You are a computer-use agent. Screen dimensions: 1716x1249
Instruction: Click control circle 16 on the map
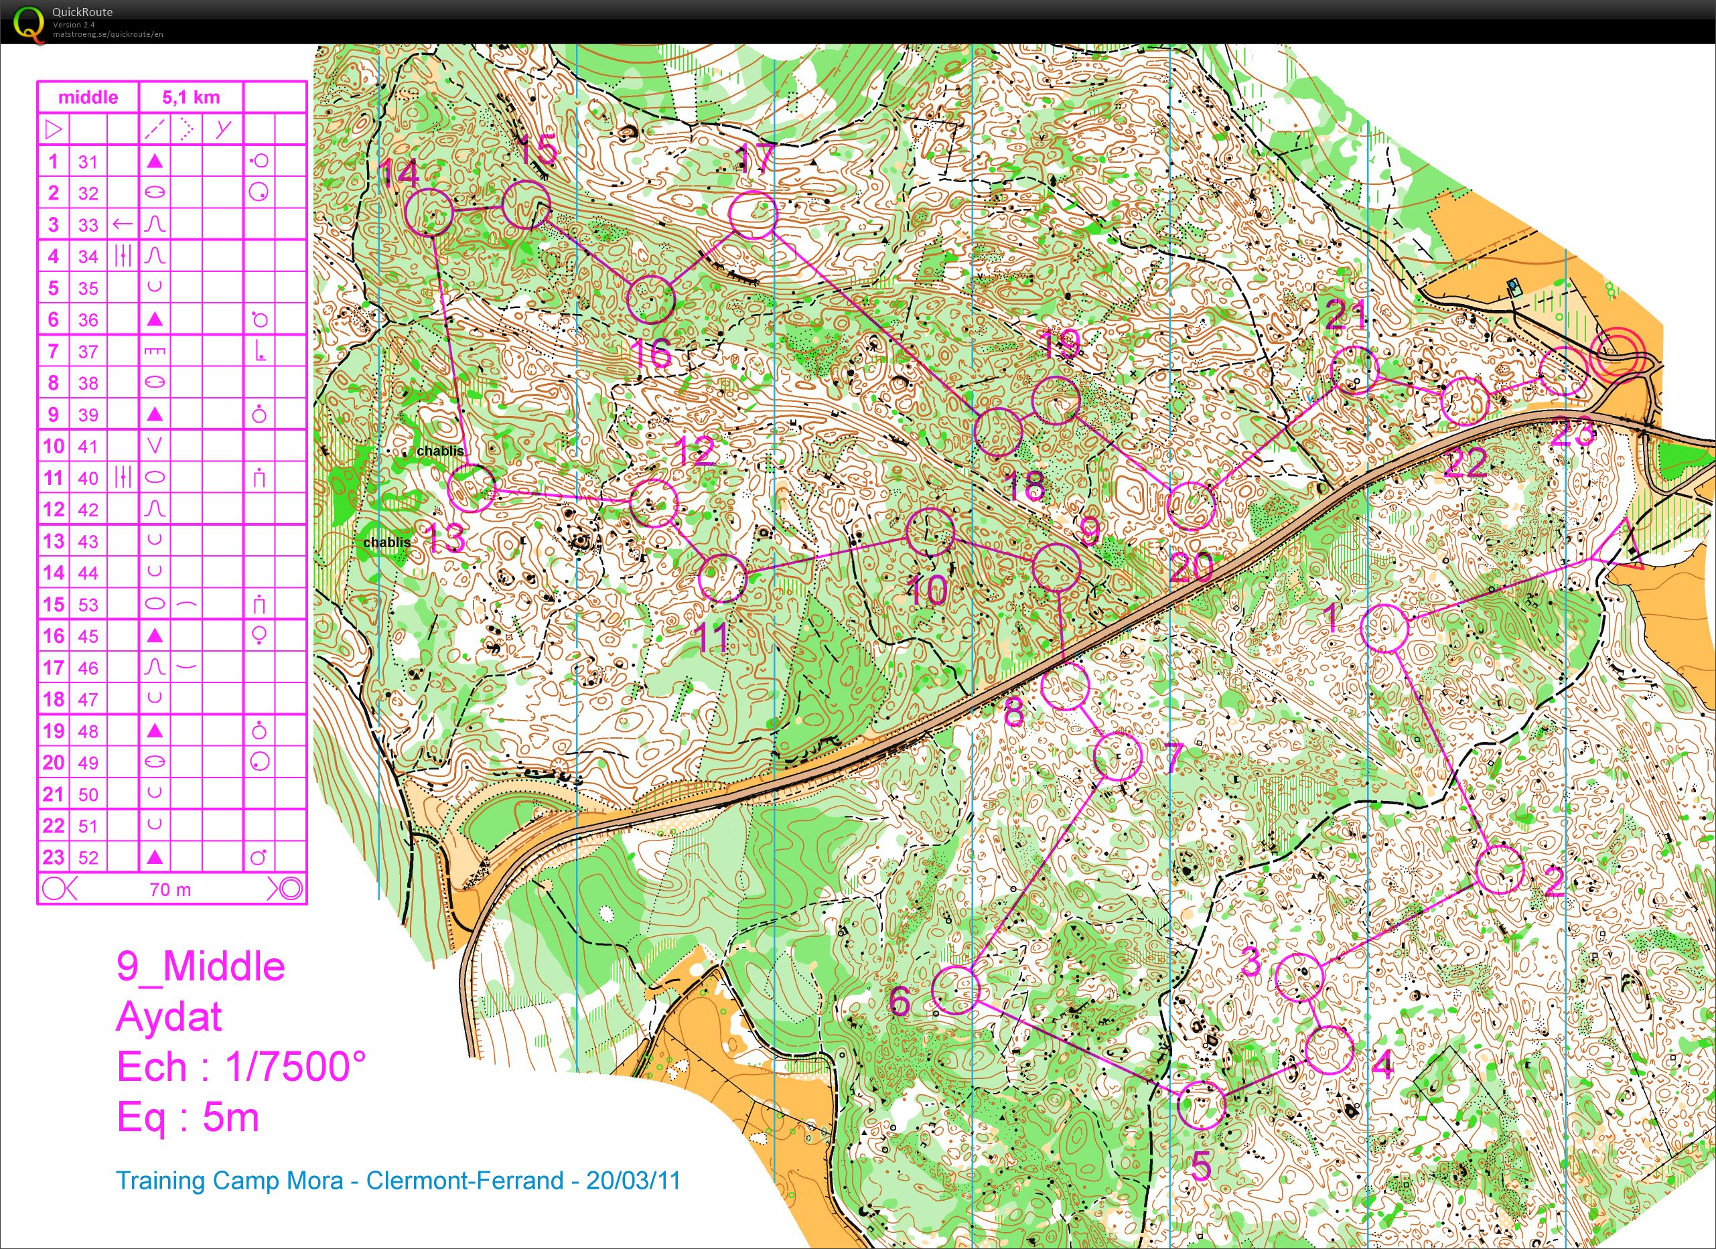pos(650,299)
